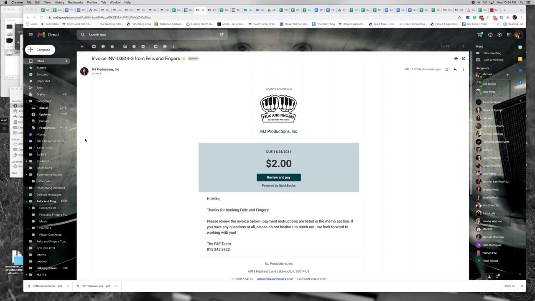535x301 pixels.
Task: Remove the Inbox label from email
Action: [197, 59]
